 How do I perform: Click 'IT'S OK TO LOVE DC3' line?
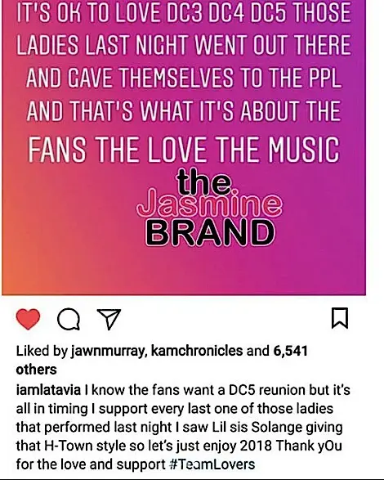184,12
